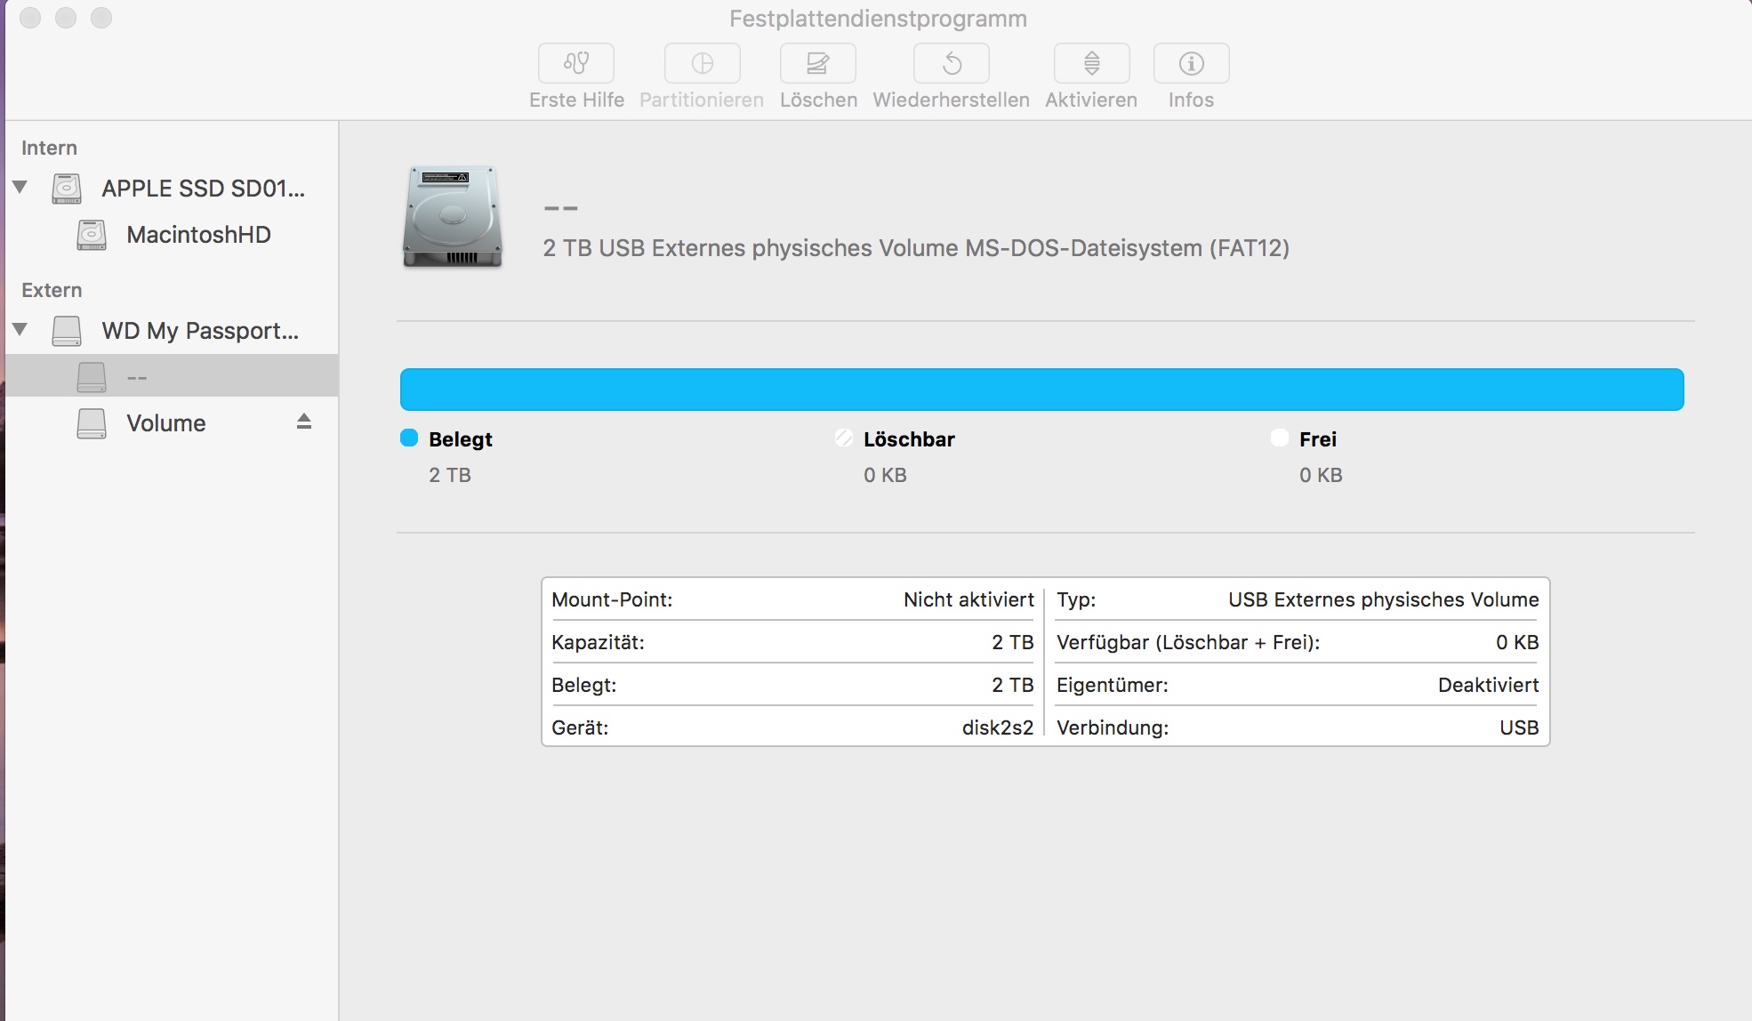Click the disk2s2 device value
The image size is (1752, 1021).
[x=997, y=728]
